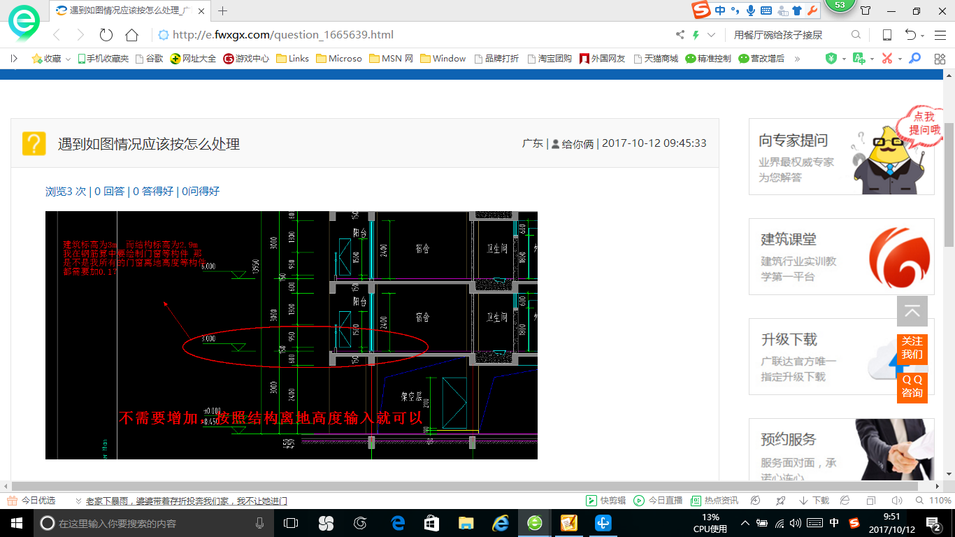
Task: Expand the bookmarks sidebar toggle
Action: coord(14,59)
